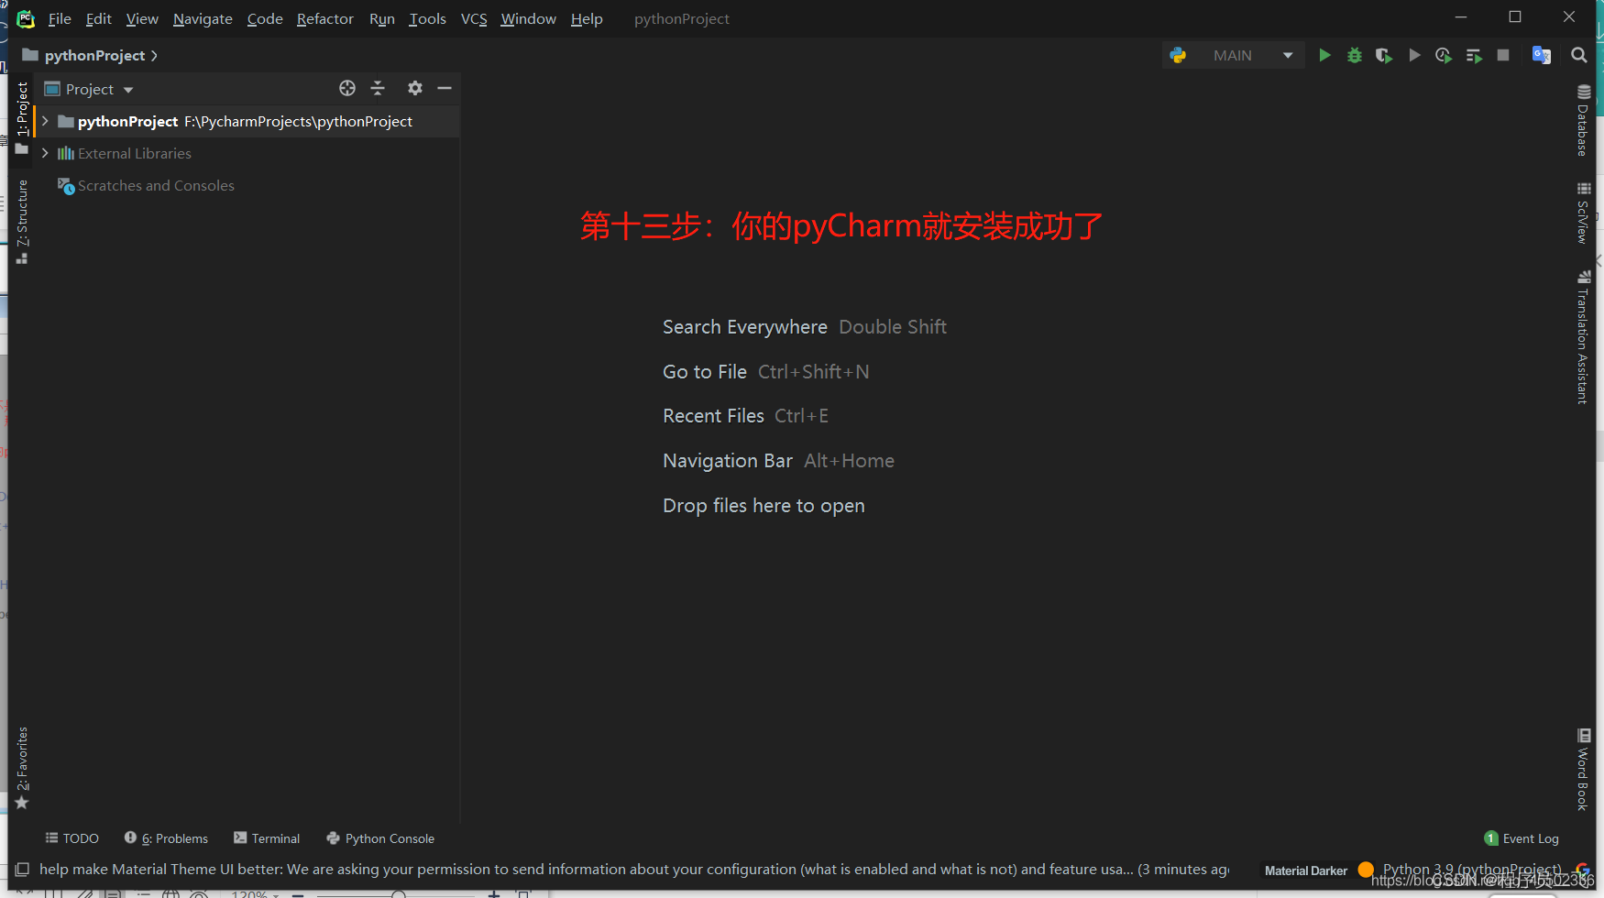The width and height of the screenshot is (1604, 898).
Task: Open the Tools menu
Action: point(427,18)
